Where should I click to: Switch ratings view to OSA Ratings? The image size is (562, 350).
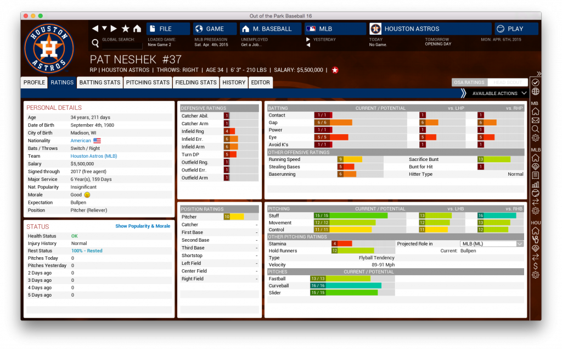[469, 82]
